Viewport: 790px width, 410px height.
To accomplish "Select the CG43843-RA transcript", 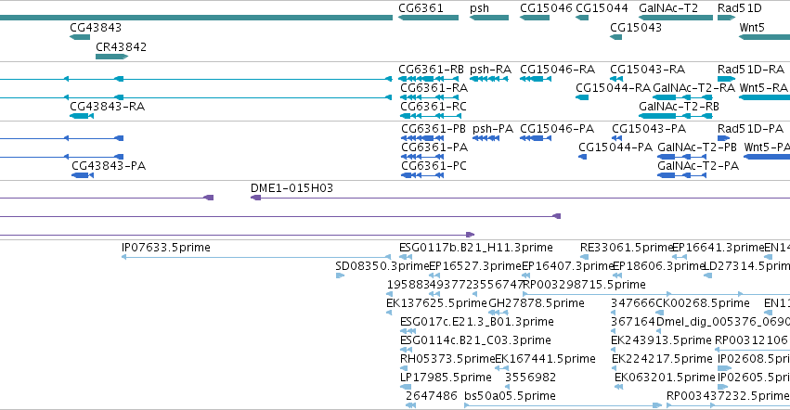I will pyautogui.click(x=82, y=116).
